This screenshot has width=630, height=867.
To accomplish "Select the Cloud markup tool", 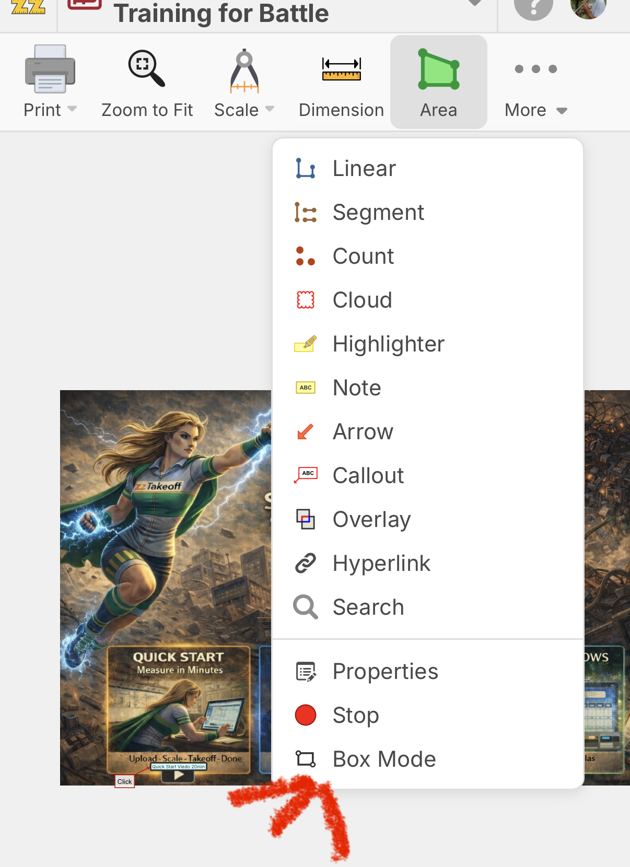I will click(x=362, y=300).
